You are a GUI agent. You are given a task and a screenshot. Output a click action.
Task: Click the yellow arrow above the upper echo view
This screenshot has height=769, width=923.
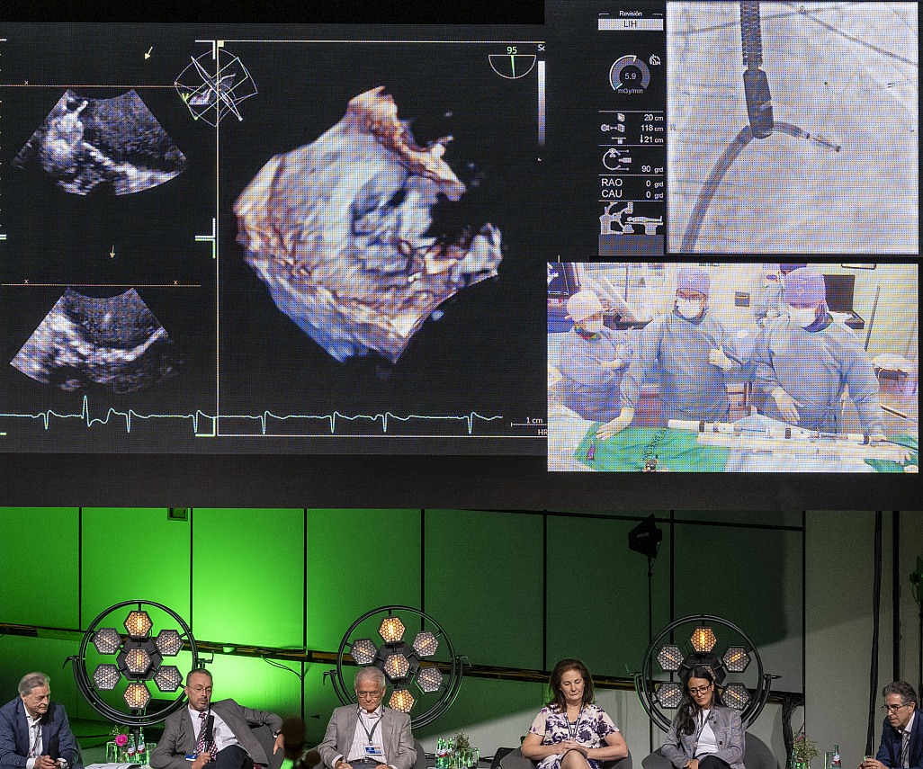click(x=148, y=53)
